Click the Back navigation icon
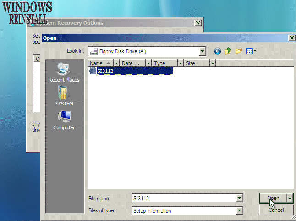296x221 pixels. point(218,51)
